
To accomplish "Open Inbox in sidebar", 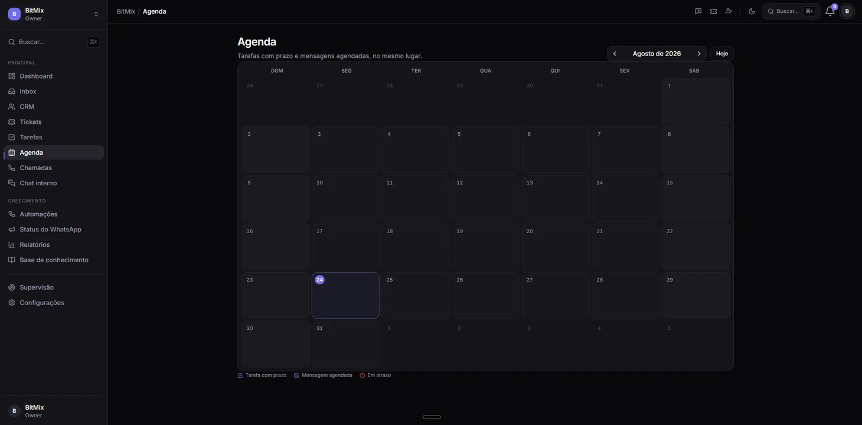I will pos(54,91).
